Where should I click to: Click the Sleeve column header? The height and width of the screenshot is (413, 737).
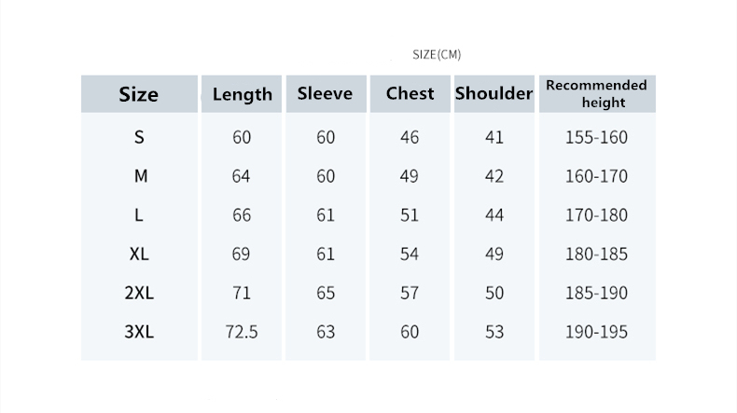point(325,93)
